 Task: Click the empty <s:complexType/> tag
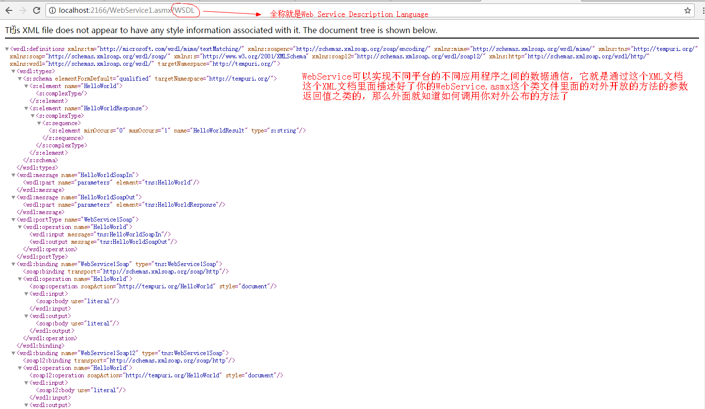[61, 93]
